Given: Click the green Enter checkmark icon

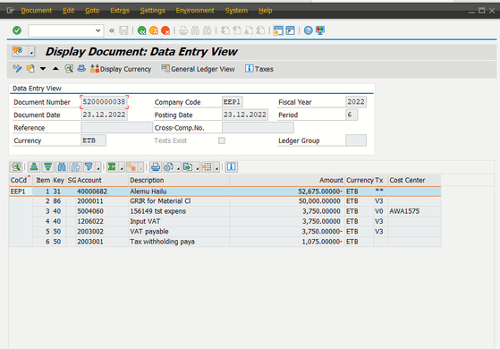Looking at the screenshot, I should [x=17, y=30].
